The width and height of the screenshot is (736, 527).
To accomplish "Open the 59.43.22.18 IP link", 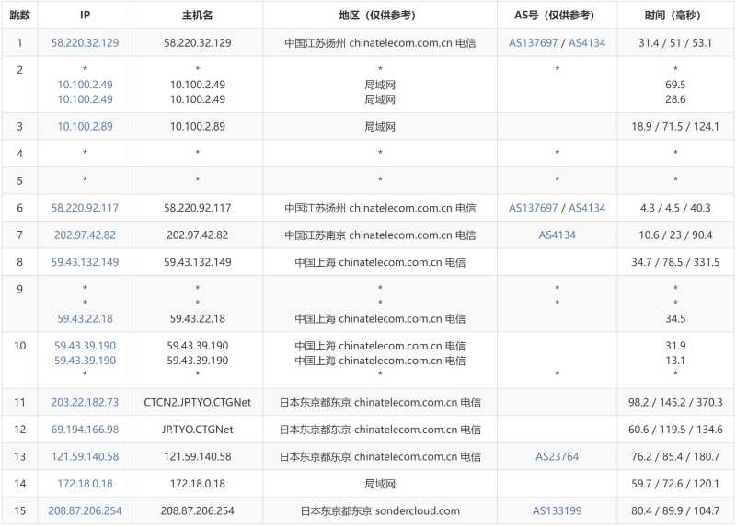I will (85, 318).
